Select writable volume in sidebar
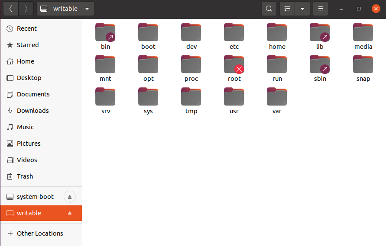 (41, 213)
